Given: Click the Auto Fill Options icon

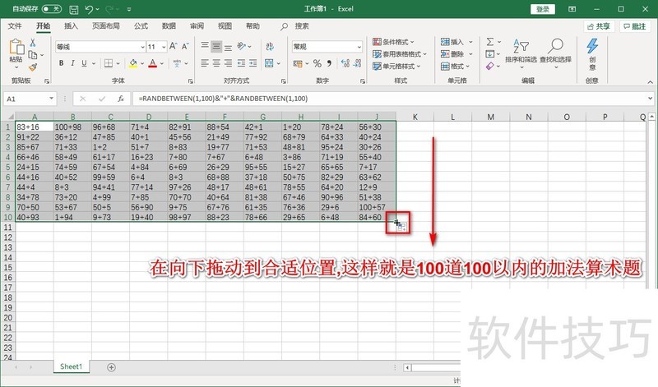Looking at the screenshot, I should point(402,228).
